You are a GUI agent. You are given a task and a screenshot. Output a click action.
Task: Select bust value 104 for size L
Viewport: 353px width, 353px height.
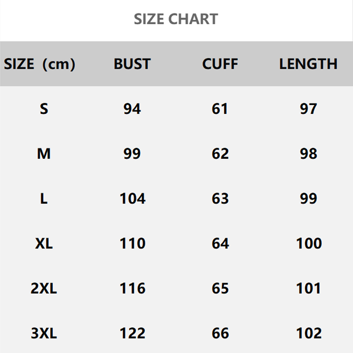pos(132,199)
